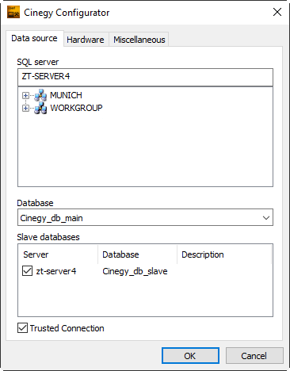
Task: Select the MUNICH label in the tree
Action: (x=66, y=95)
